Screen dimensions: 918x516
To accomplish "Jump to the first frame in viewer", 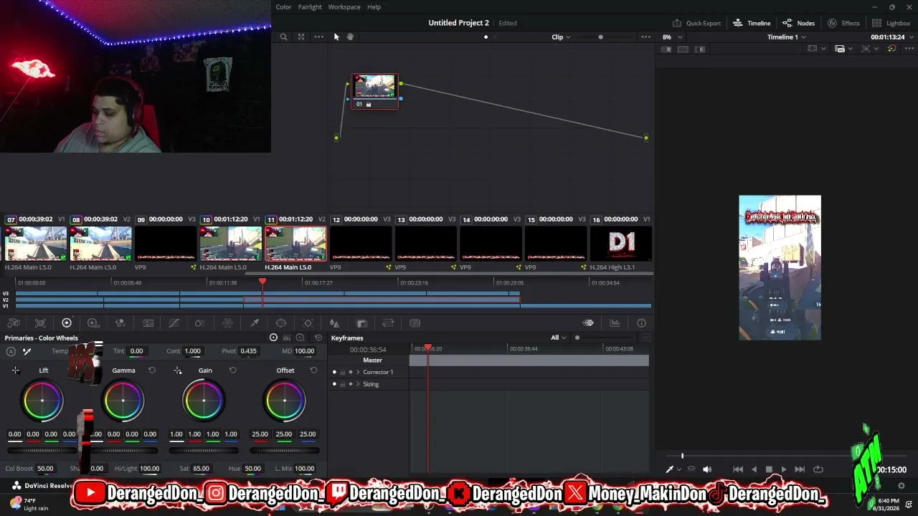I will pos(738,469).
